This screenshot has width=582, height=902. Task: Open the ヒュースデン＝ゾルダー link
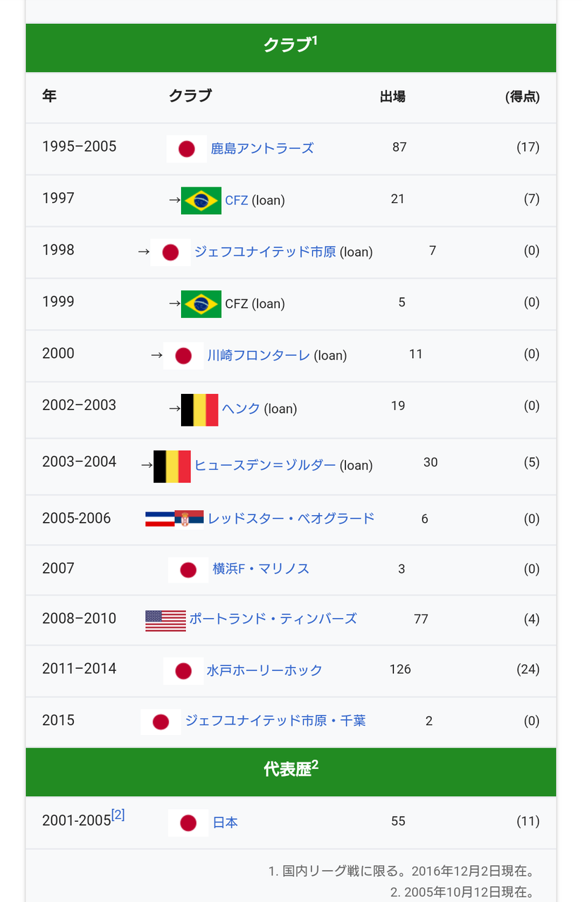265,466
